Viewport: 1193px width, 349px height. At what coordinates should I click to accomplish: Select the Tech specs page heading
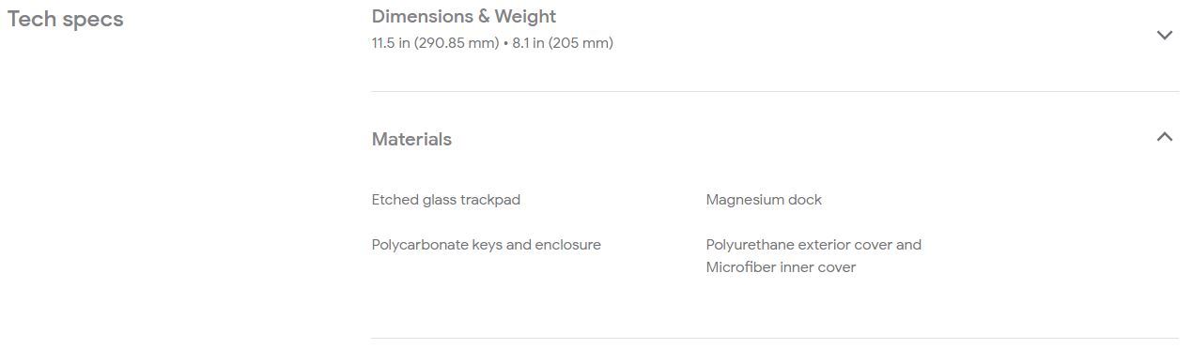click(66, 20)
